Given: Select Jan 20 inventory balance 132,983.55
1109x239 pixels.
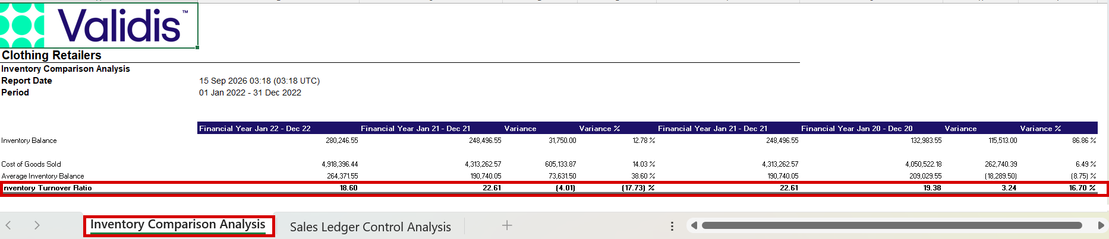Looking at the screenshot, I should [x=926, y=141].
